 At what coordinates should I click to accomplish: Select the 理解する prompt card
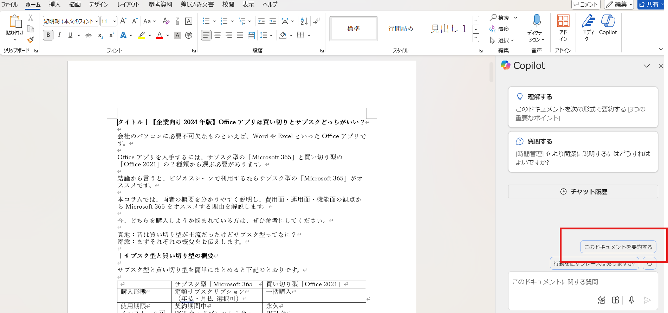tap(583, 107)
